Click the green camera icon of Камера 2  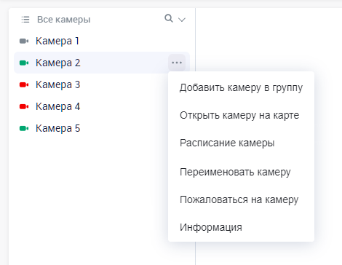[24, 63]
